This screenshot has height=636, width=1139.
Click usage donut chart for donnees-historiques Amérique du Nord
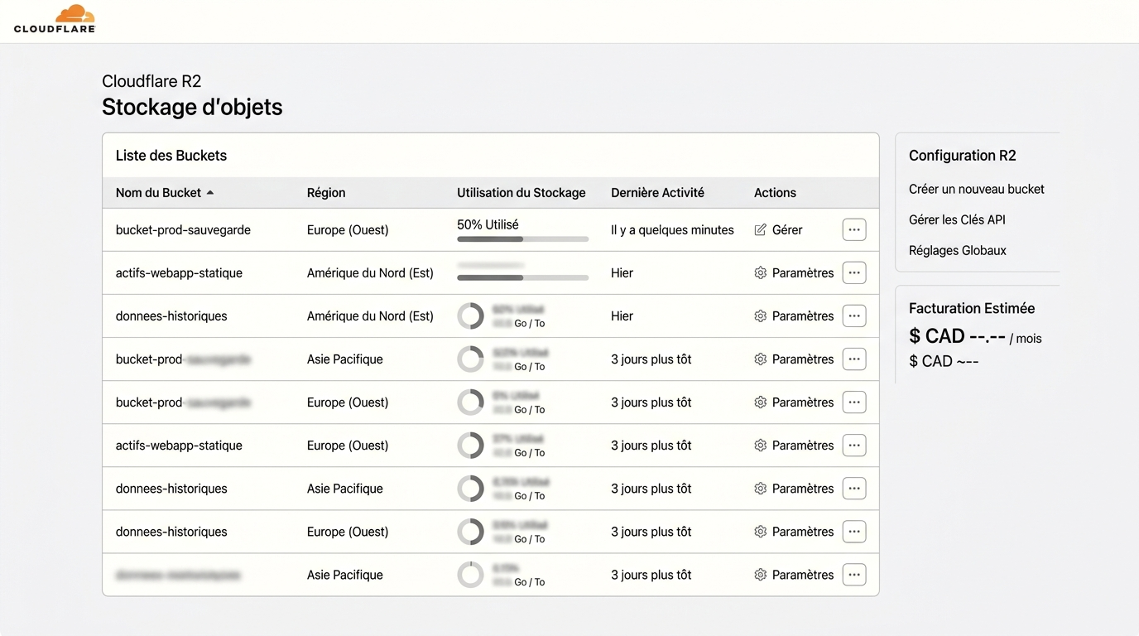471,316
